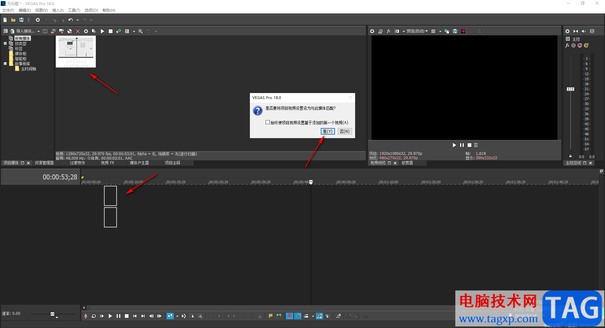Viewport: 605px width, 328px height.
Task: Insert a marker with the yellow flag icon
Action: pyautogui.click(x=271, y=316)
